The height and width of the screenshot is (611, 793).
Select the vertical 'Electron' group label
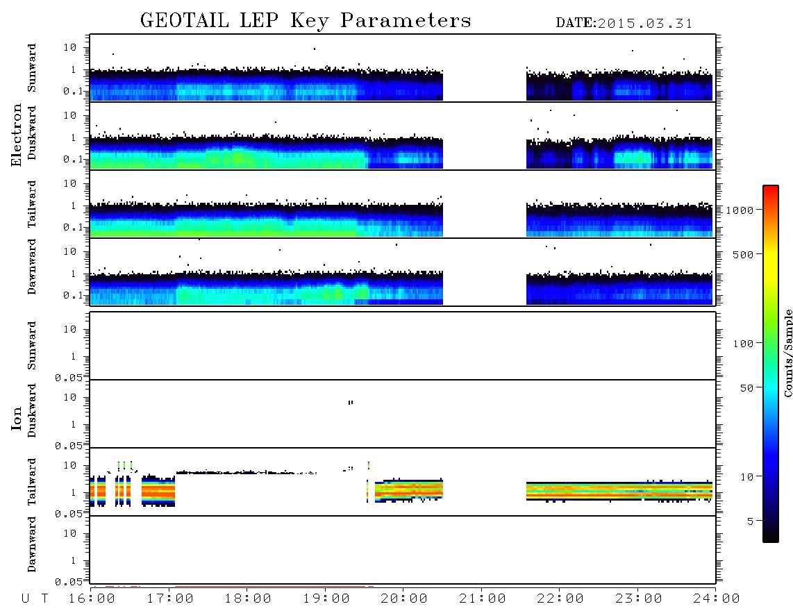pos(17,135)
